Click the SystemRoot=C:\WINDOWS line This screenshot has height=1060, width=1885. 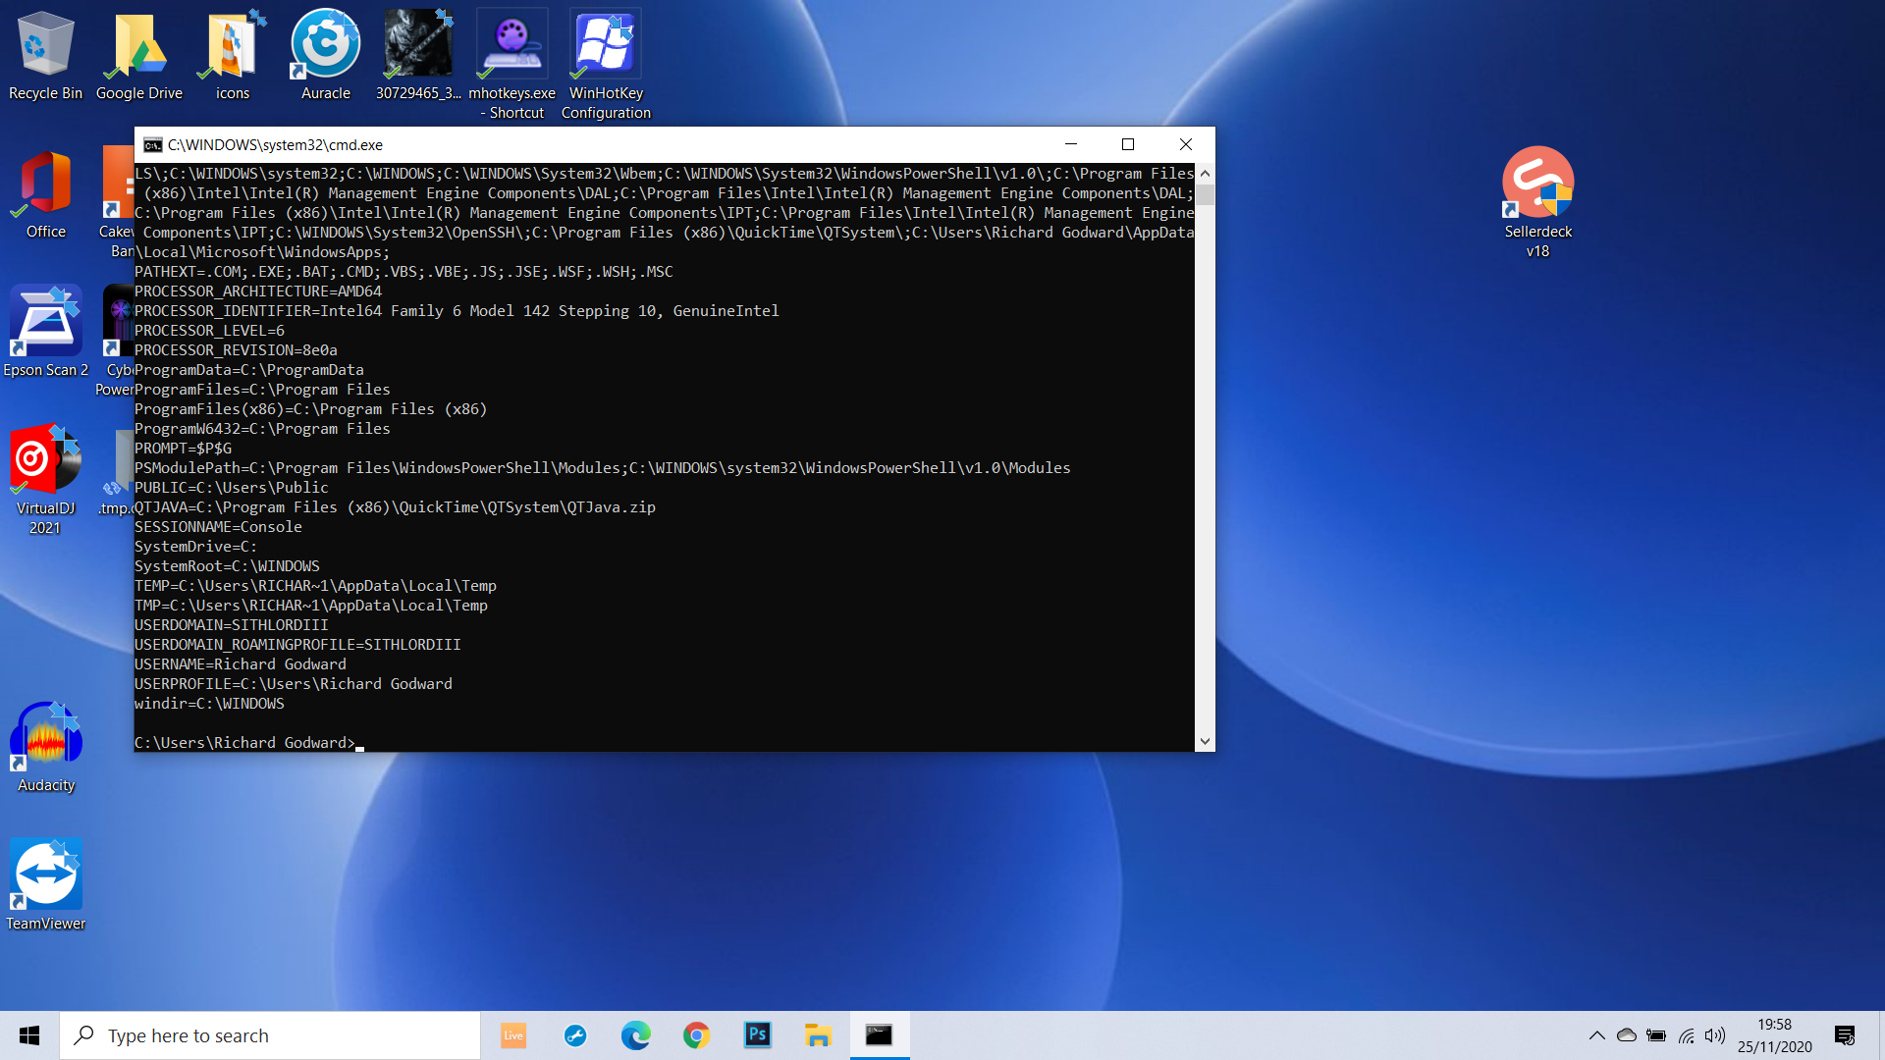(227, 566)
